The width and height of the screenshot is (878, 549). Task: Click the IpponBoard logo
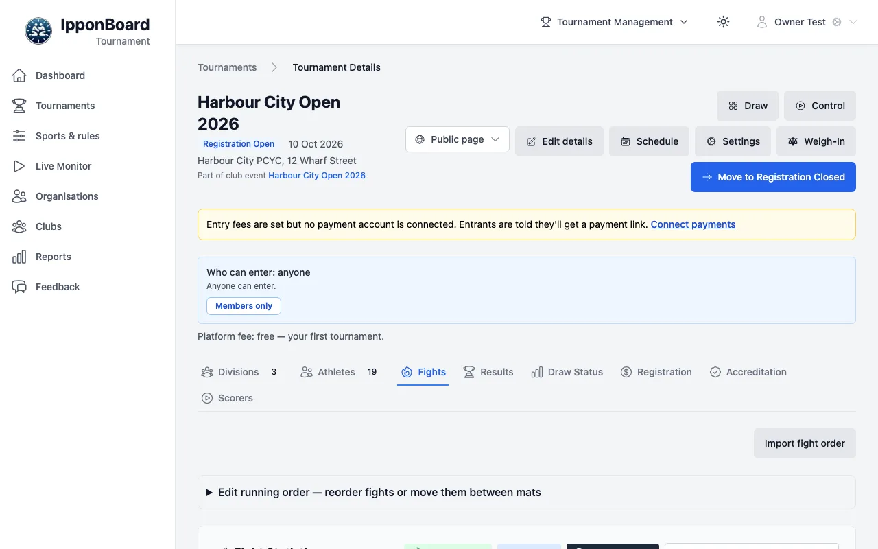(38, 31)
